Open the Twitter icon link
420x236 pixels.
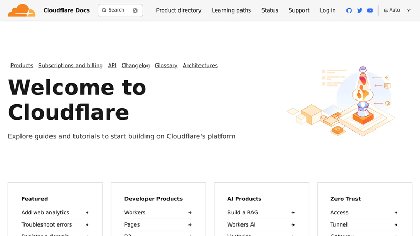[x=360, y=10]
